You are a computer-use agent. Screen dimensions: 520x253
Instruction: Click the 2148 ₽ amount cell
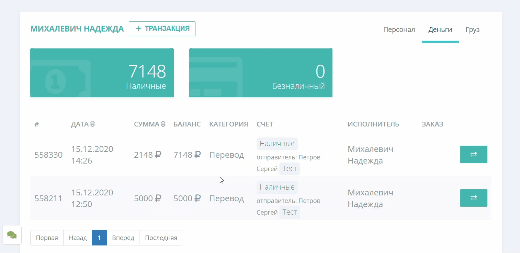[x=148, y=155]
